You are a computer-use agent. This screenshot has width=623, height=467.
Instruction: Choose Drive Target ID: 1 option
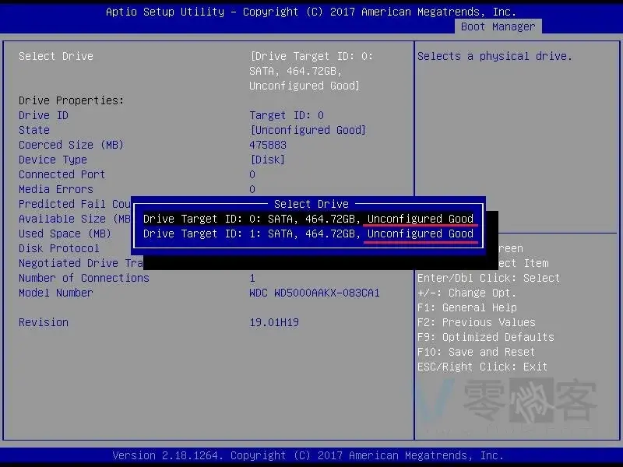point(308,233)
